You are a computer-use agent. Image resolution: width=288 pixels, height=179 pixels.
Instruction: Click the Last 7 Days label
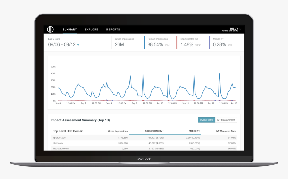[54, 39]
